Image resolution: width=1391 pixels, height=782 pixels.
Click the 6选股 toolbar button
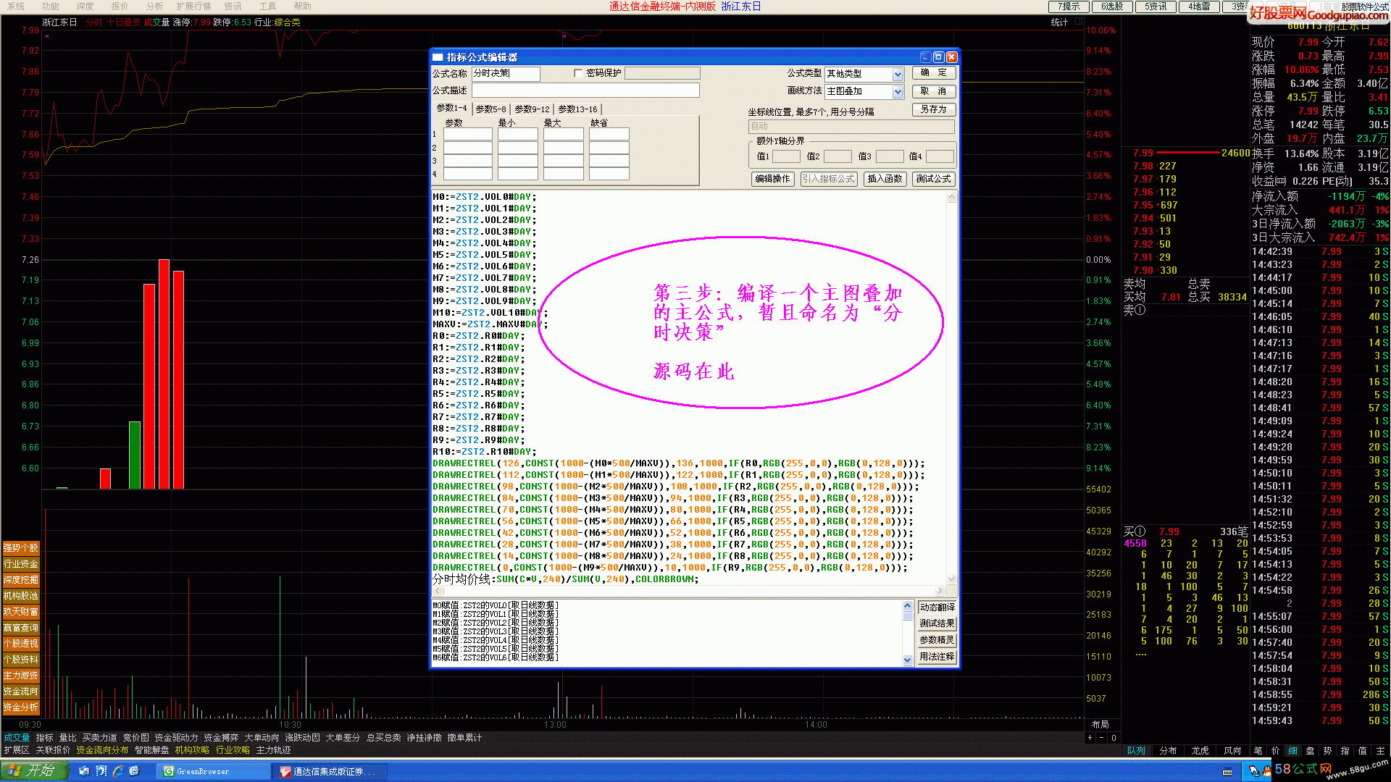(x=1112, y=7)
